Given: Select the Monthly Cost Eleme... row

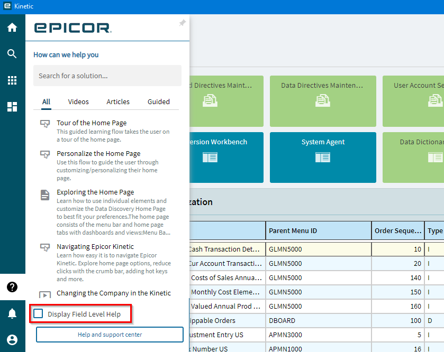Looking at the screenshot, I should (316, 292).
